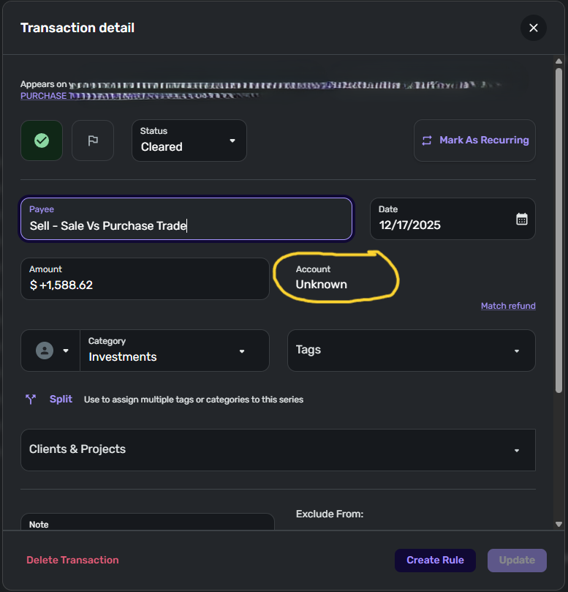Click the green reviewed checkmark icon
568x592 pixels.
tap(42, 140)
